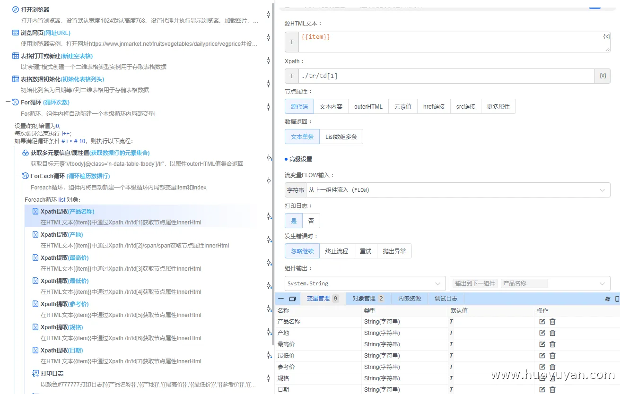Choose 抛出异常 on error
The height and width of the screenshot is (394, 620).
tap(394, 251)
